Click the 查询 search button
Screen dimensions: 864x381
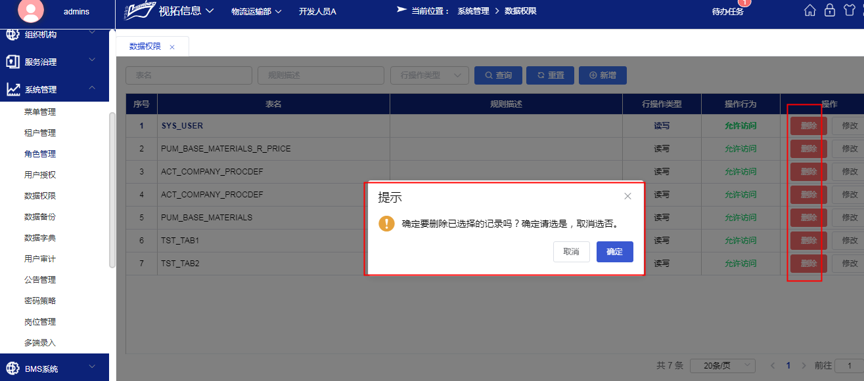point(499,75)
